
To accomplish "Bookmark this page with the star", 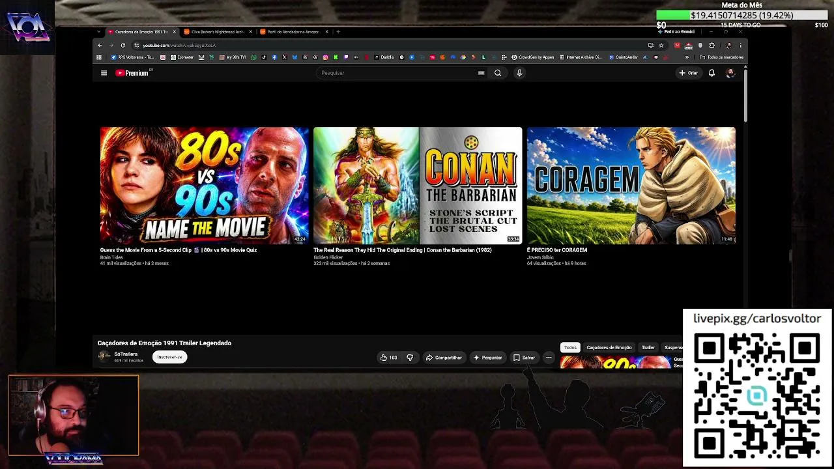I will (x=661, y=45).
